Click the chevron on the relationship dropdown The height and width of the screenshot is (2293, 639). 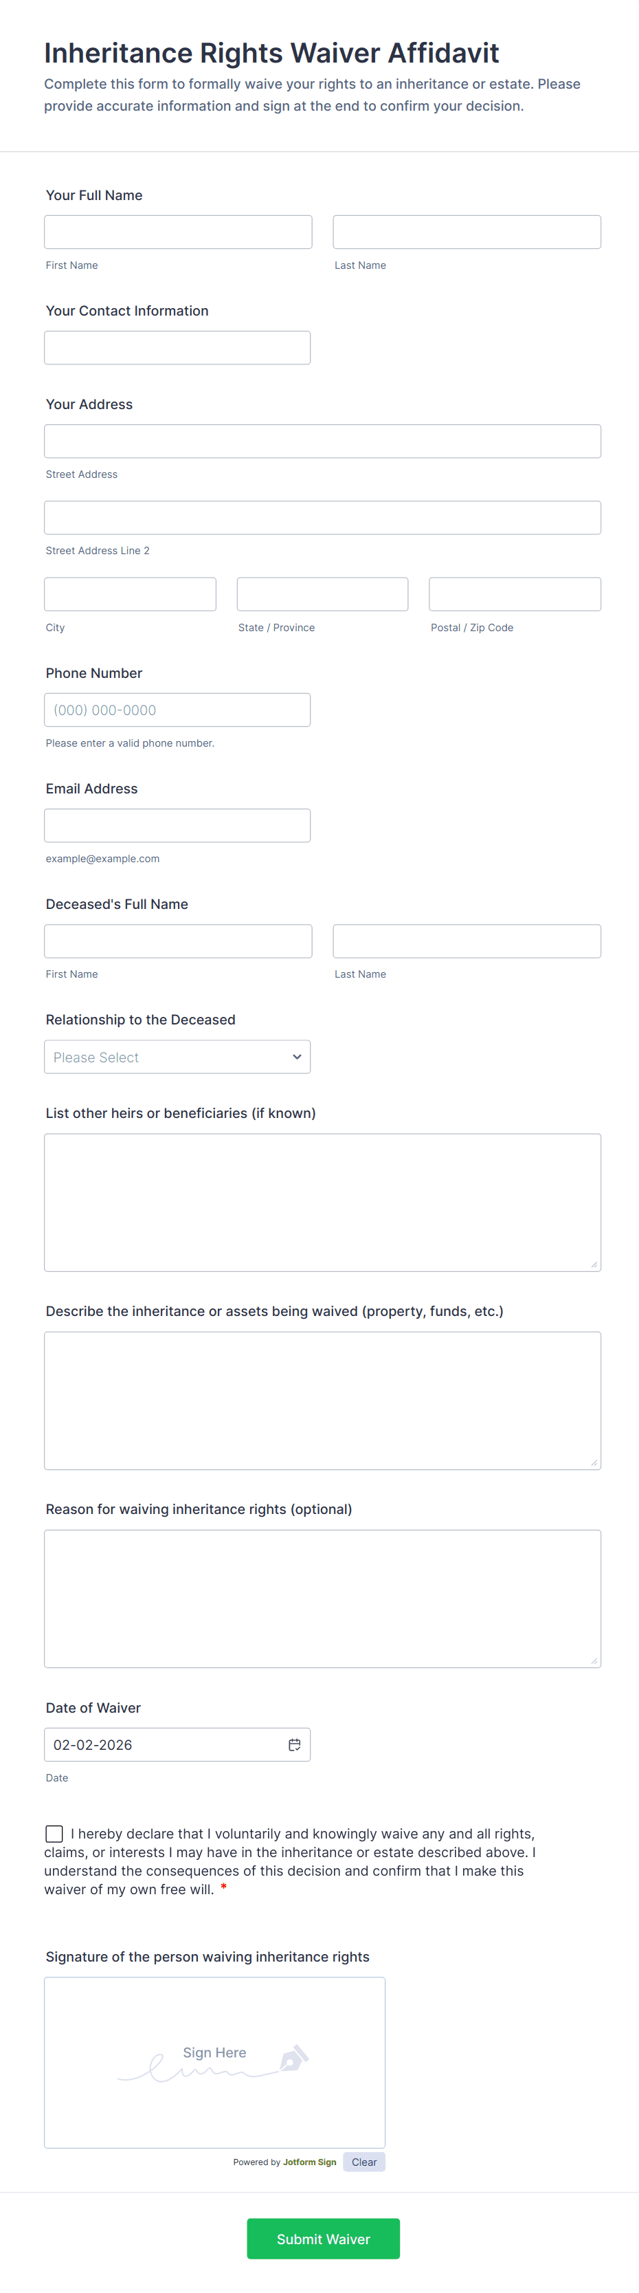(x=298, y=1057)
